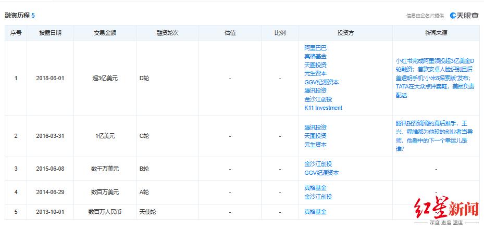Click the 披露日期 column header
Viewport: 484px width, 231px height.
pyautogui.click(x=50, y=33)
